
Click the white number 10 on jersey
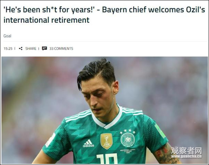tap(107, 158)
